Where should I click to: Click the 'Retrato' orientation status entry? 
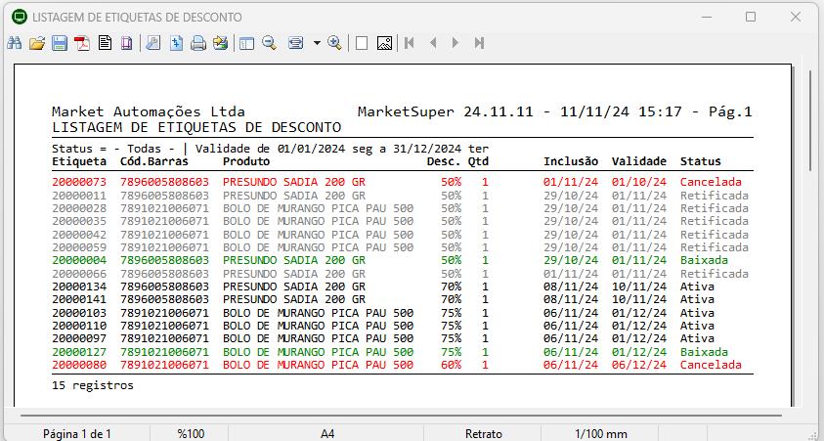484,434
